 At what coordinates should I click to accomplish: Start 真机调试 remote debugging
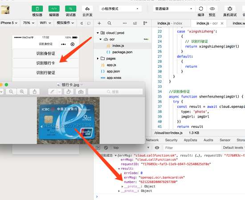(230, 9)
